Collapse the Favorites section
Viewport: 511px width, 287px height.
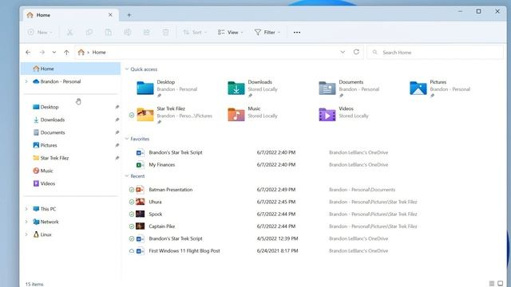pyautogui.click(x=127, y=139)
